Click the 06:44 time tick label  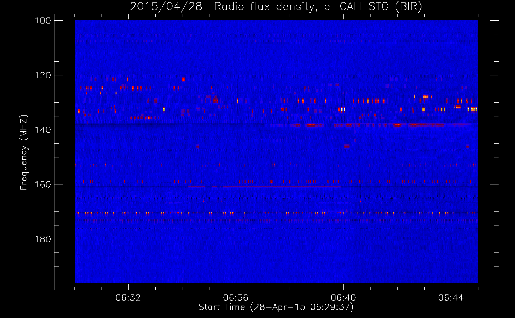[451, 298]
